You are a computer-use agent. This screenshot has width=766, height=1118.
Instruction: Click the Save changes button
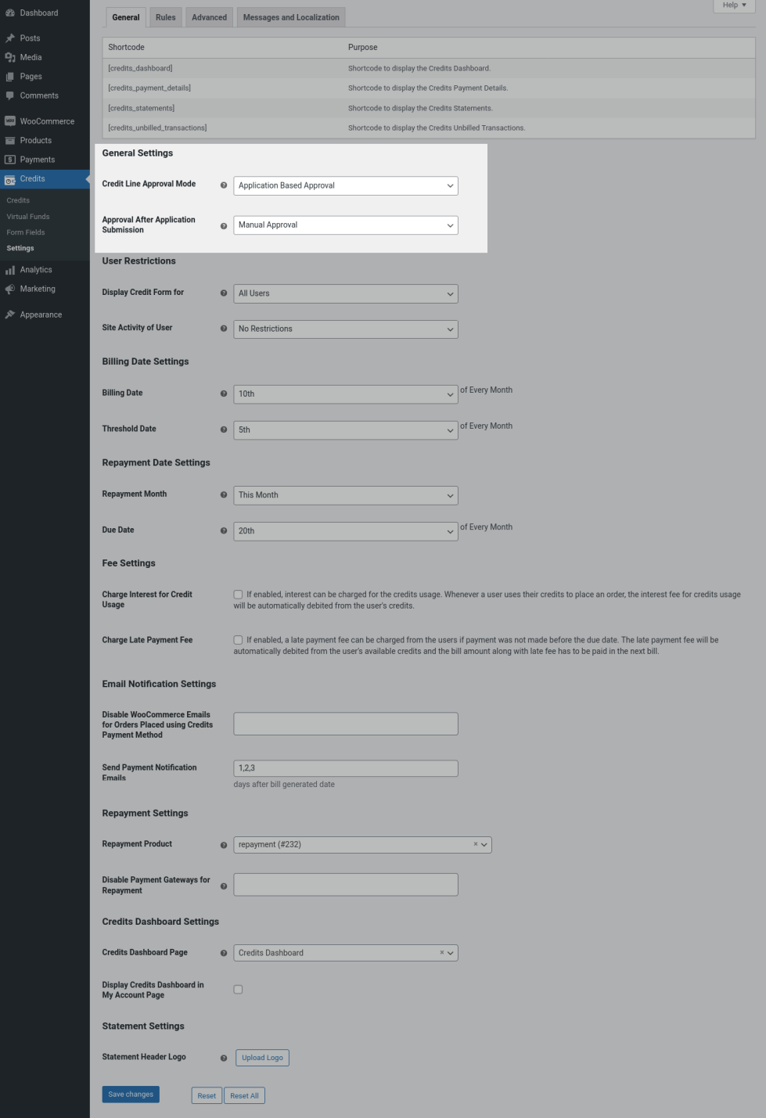coord(131,1095)
